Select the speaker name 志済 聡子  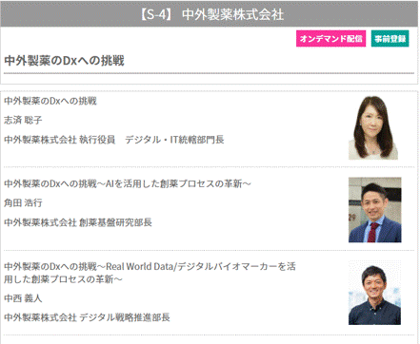[x=23, y=120]
